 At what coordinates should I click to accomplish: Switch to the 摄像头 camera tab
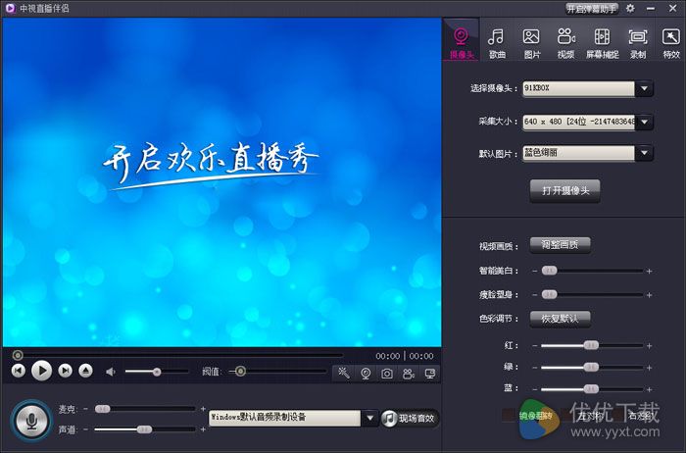[462, 41]
